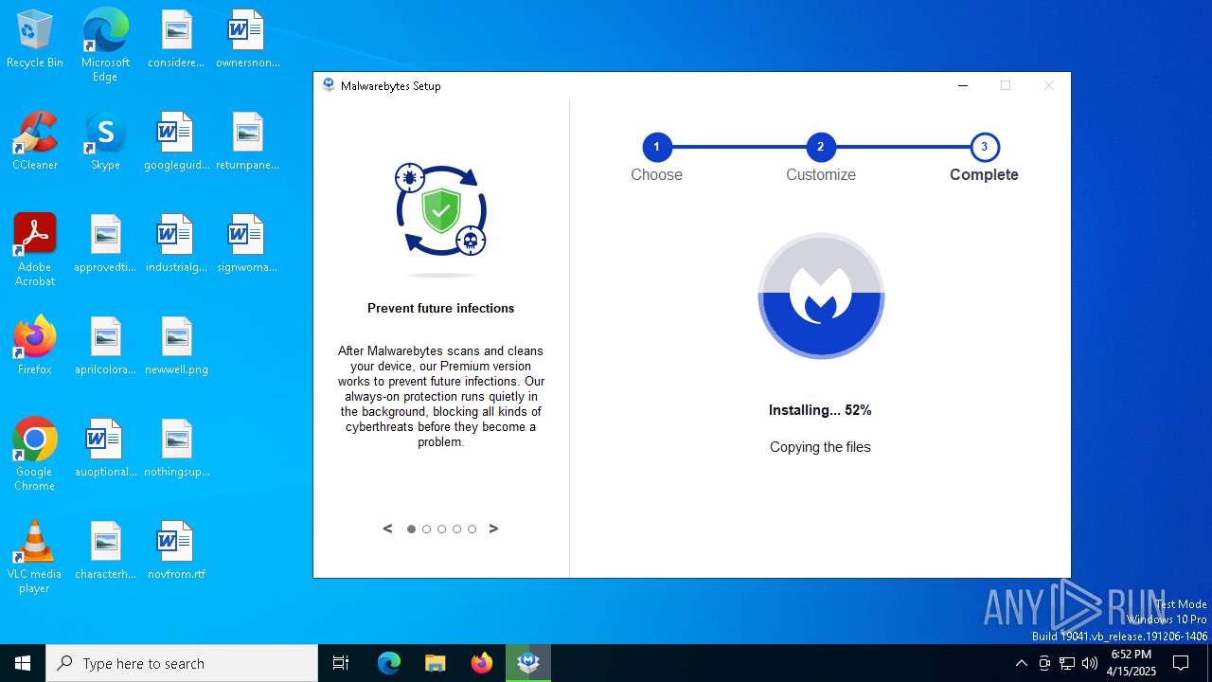Select the first carousel dot
This screenshot has width=1212, height=682.
click(x=411, y=529)
